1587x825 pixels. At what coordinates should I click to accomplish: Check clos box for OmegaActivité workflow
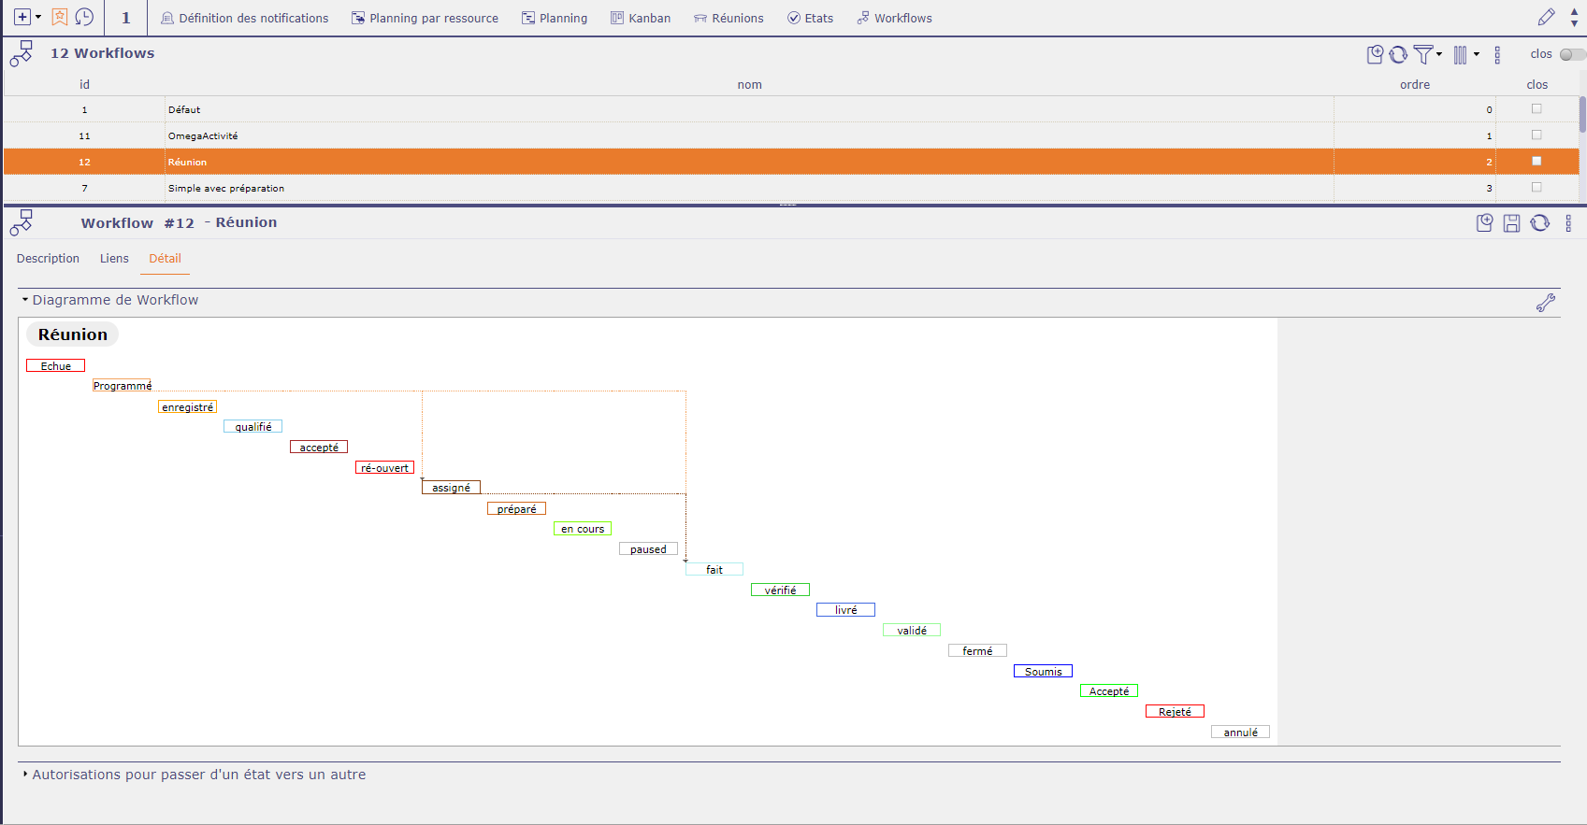[1537, 135]
